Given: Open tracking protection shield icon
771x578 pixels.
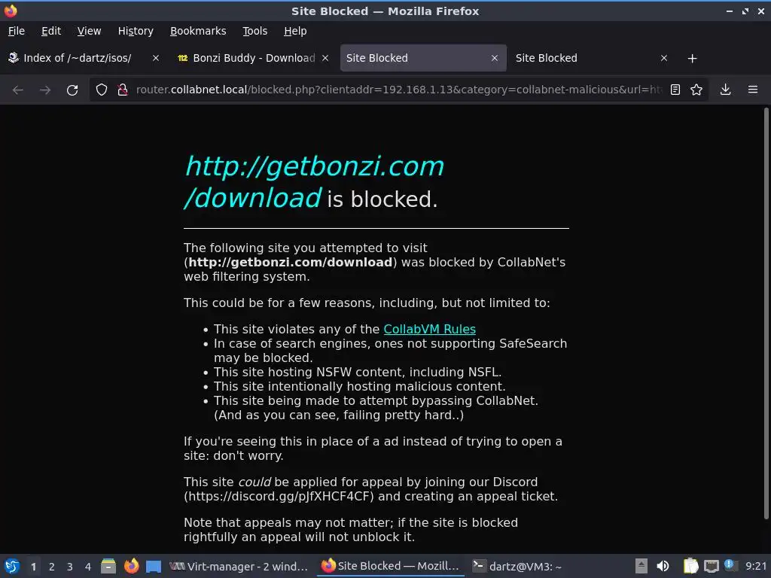Looking at the screenshot, I should pos(102,90).
